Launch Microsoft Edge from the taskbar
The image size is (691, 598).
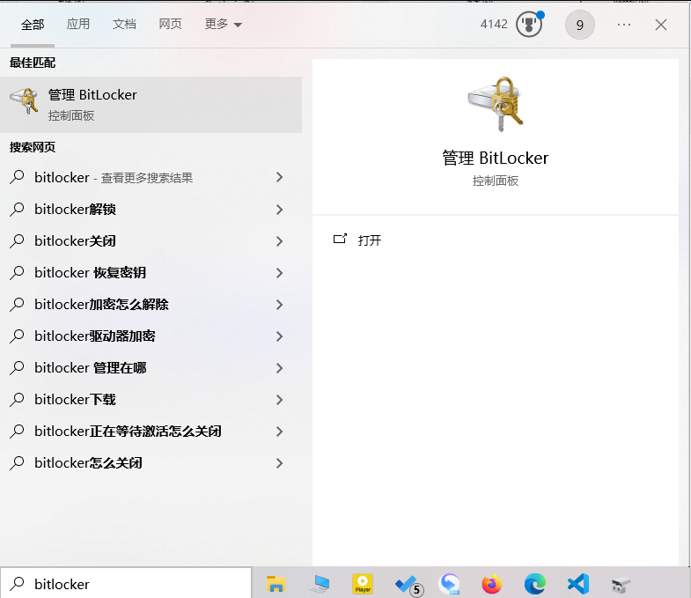pyautogui.click(x=535, y=584)
